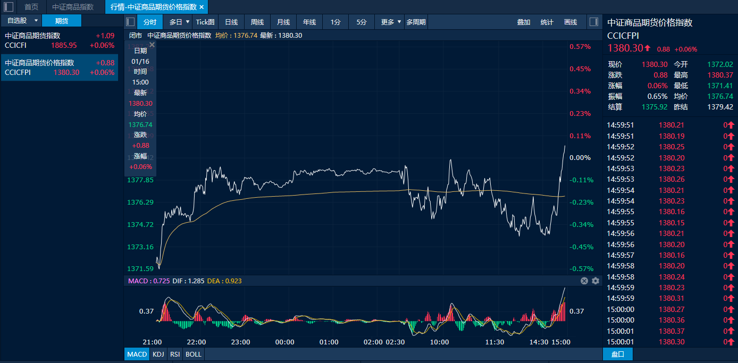Close the MACD indicator panel
Image resolution: width=738 pixels, height=363 pixels.
pos(584,281)
